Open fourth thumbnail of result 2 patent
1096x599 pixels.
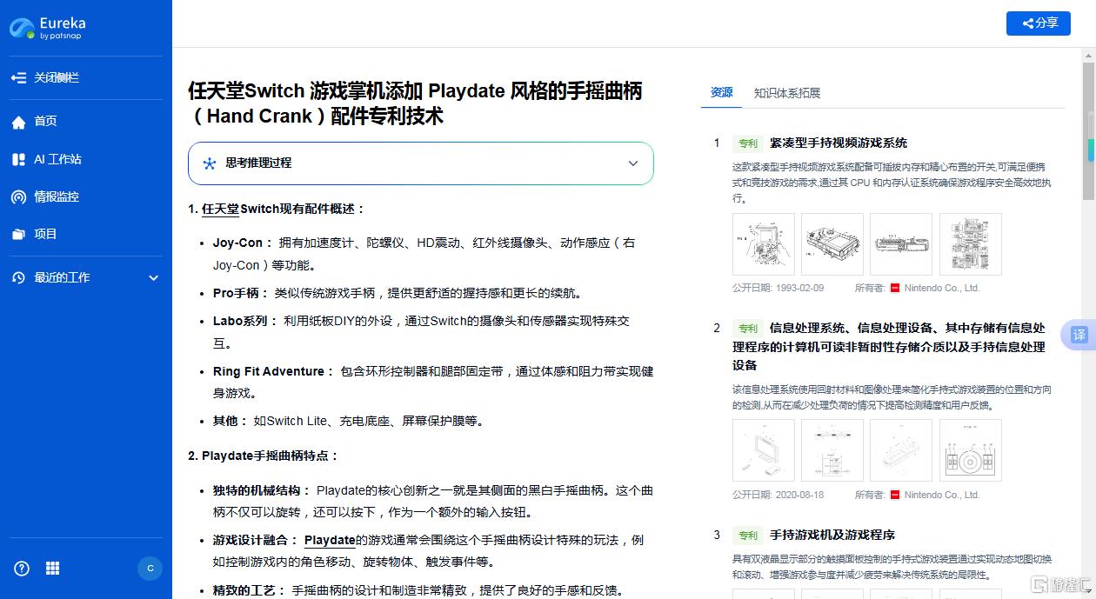(x=971, y=450)
